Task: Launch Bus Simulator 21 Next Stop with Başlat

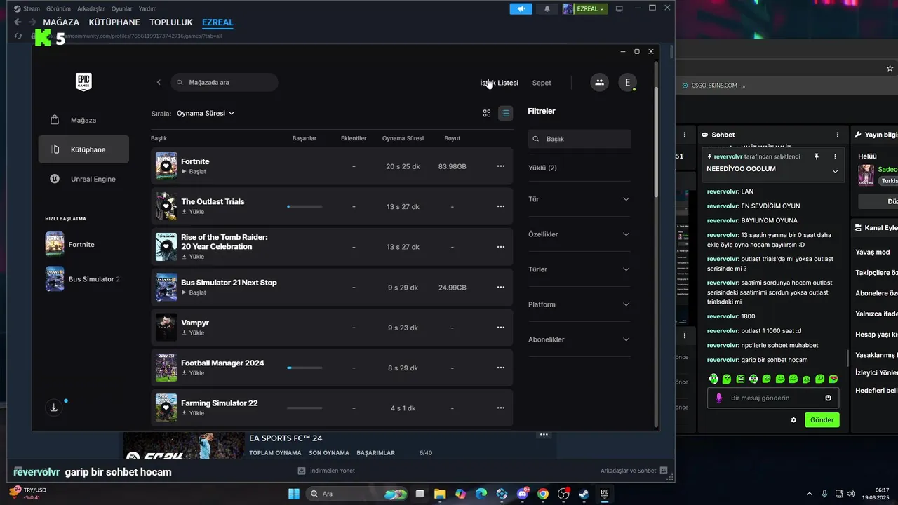Action: (194, 292)
